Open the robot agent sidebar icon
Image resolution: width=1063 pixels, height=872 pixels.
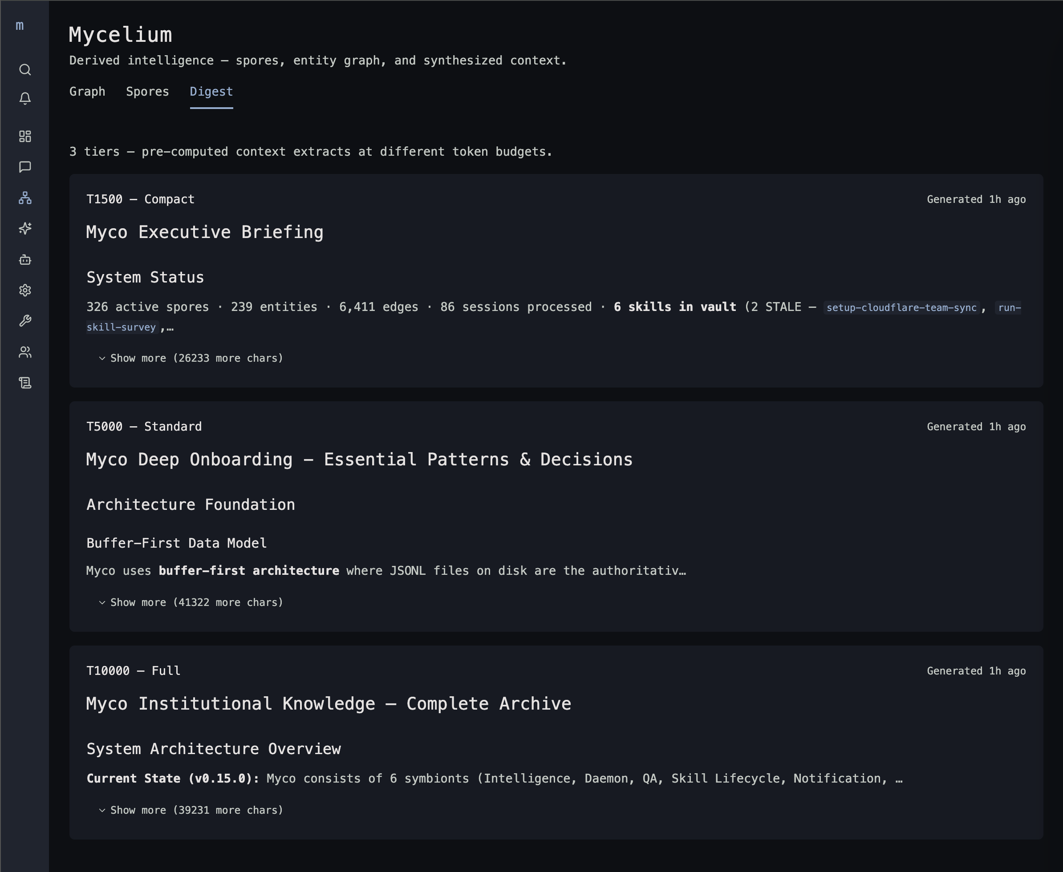point(24,260)
